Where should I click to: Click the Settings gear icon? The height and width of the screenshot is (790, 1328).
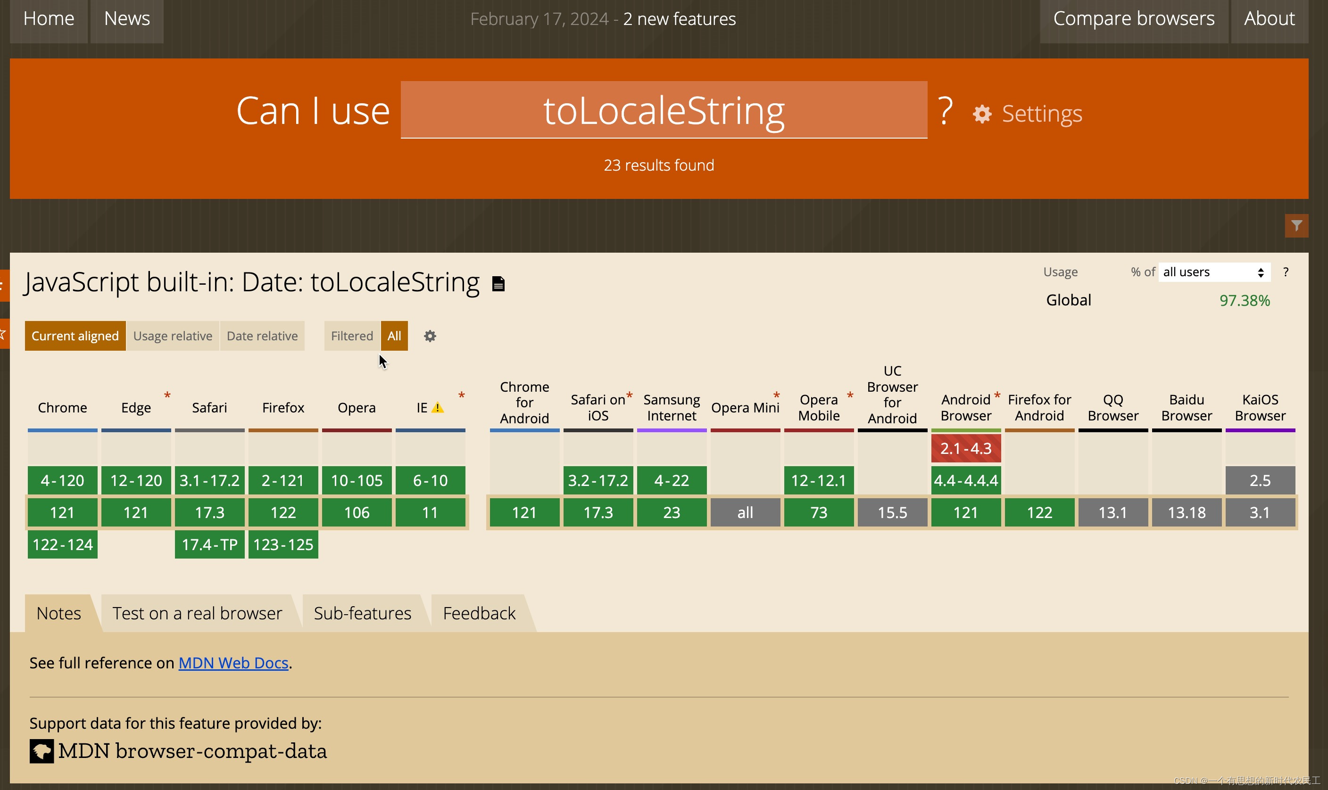(x=982, y=113)
